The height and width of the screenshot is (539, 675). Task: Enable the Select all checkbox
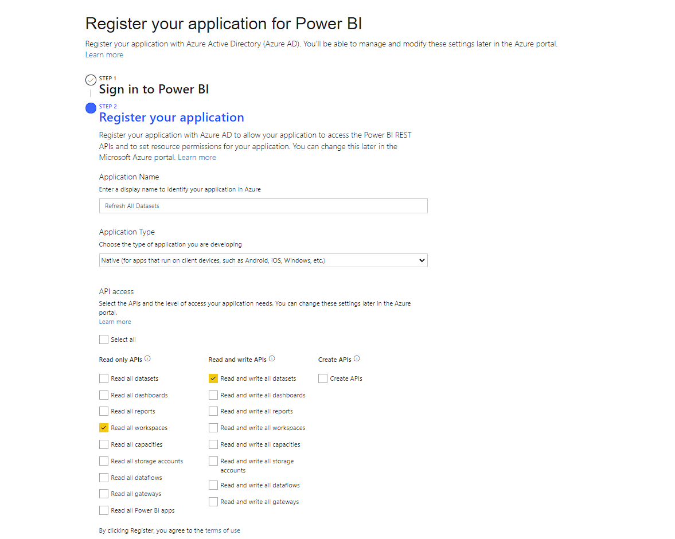pyautogui.click(x=103, y=339)
